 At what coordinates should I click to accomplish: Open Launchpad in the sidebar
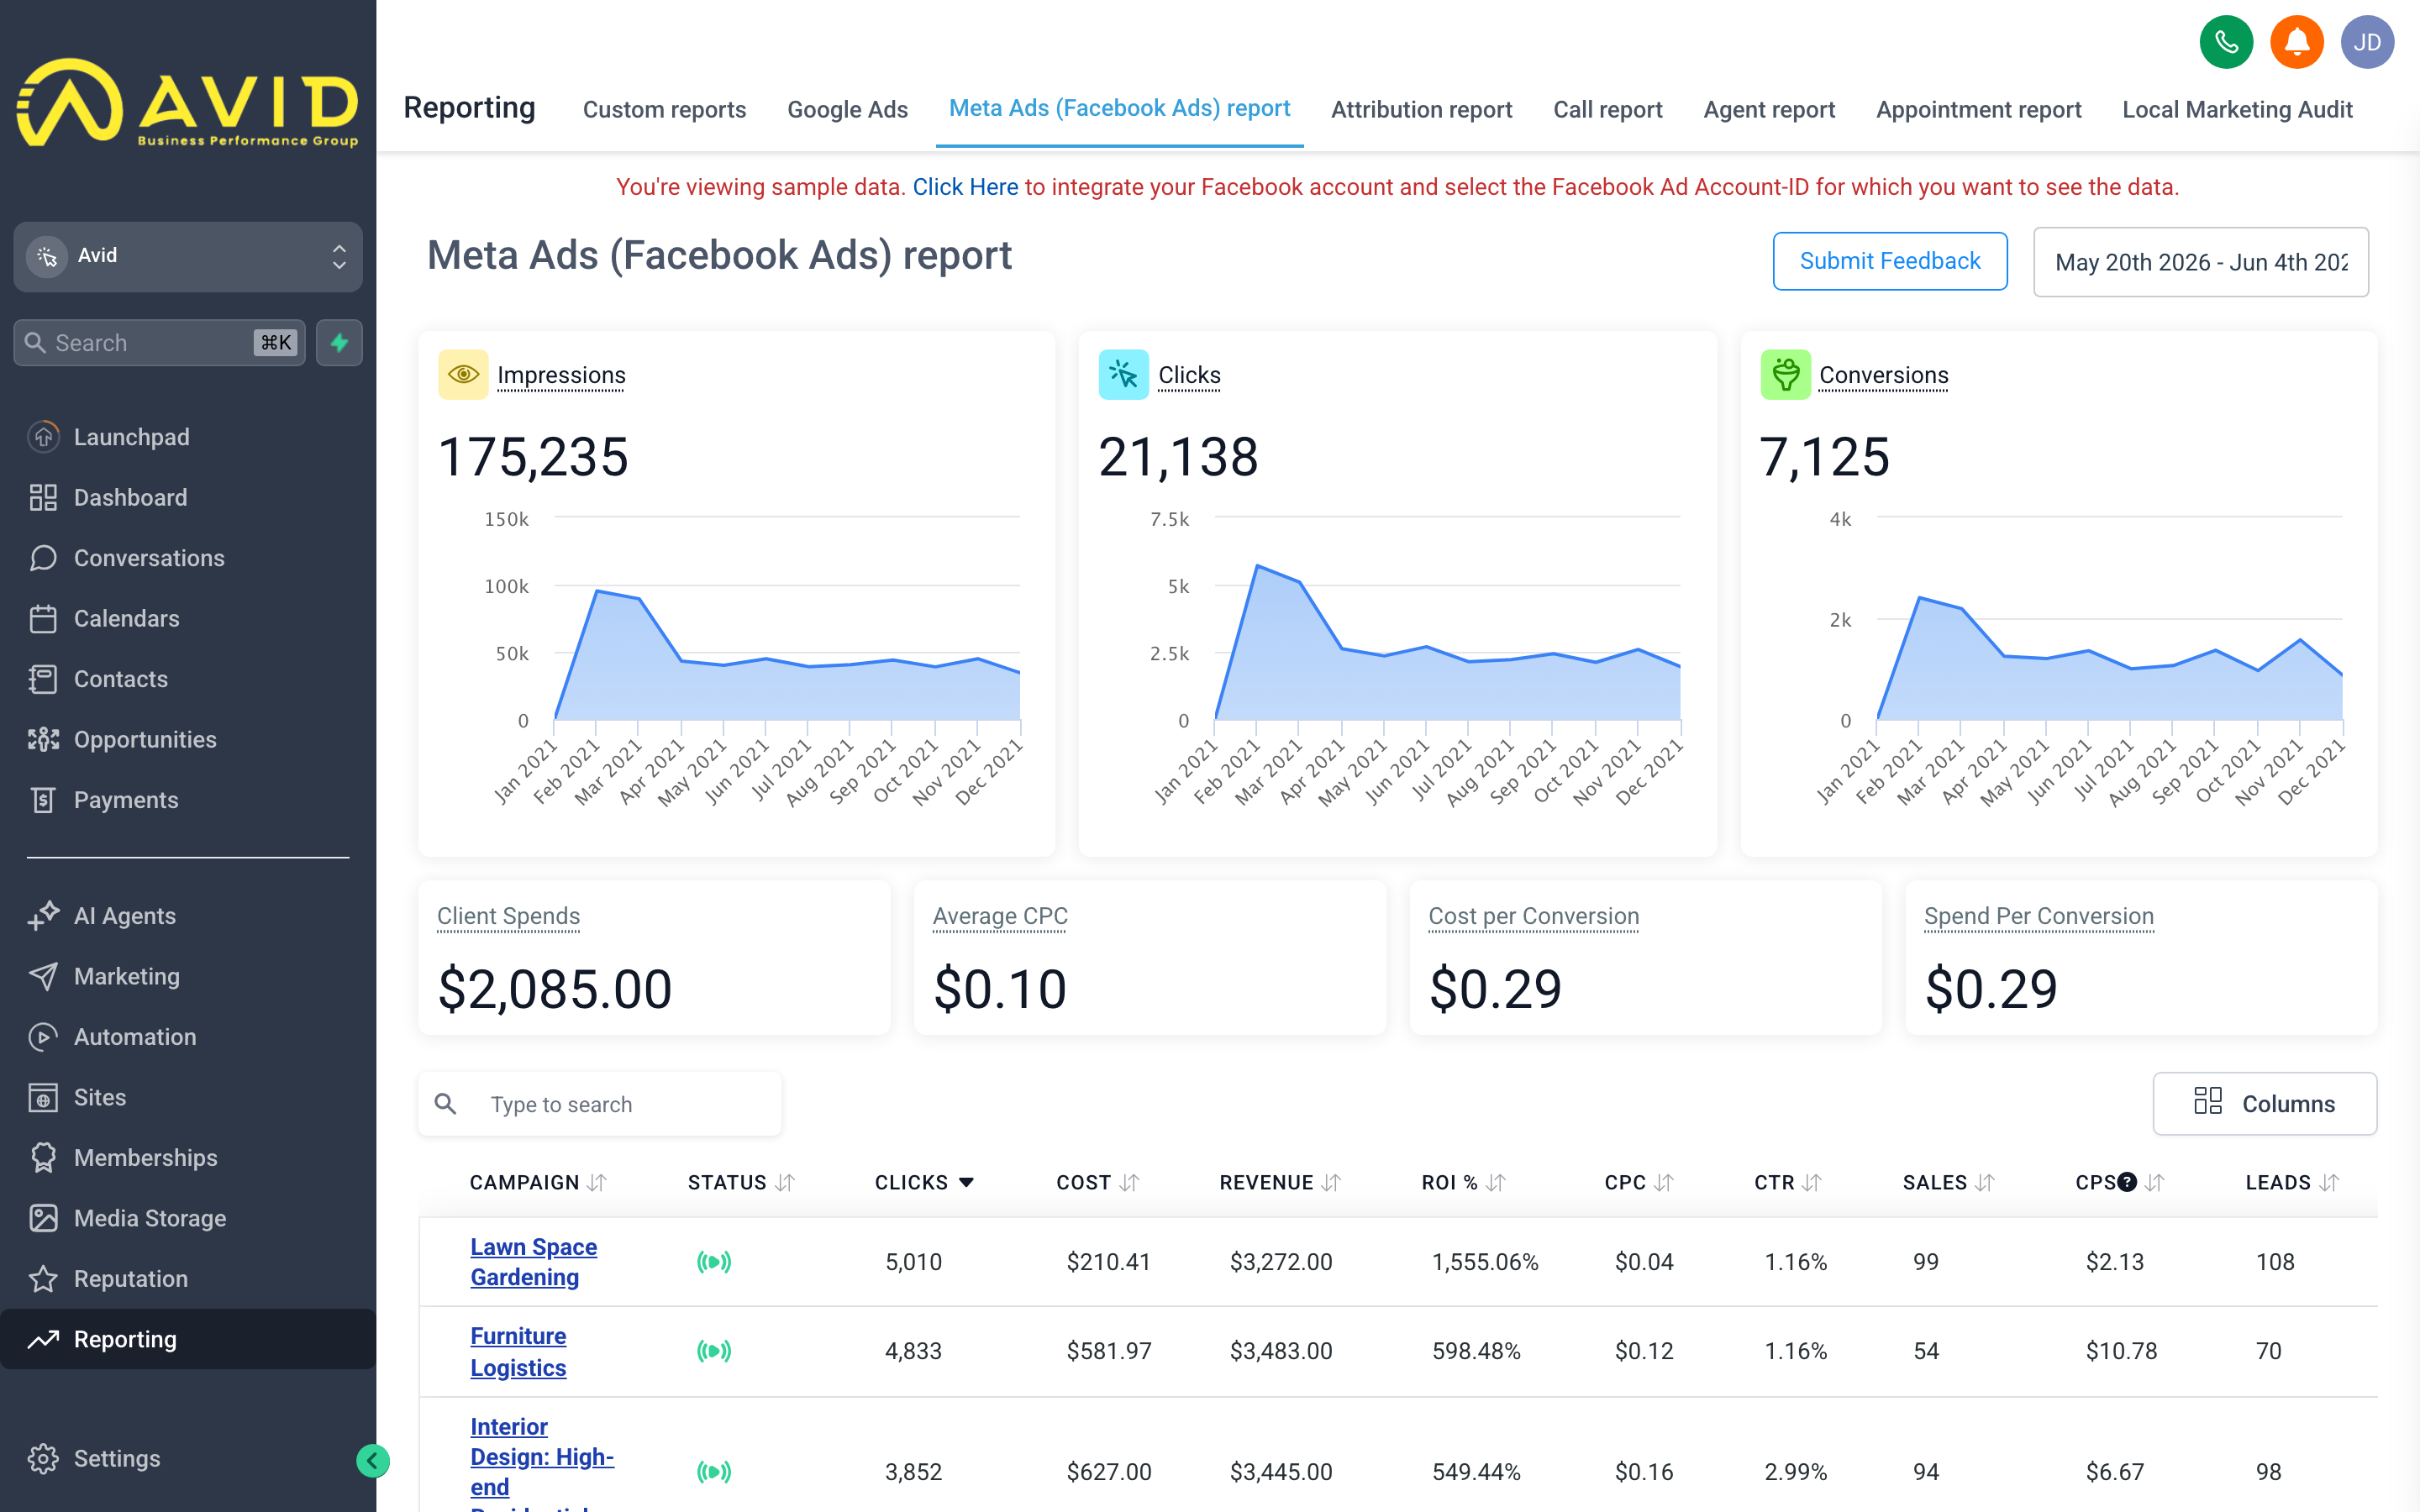(188, 437)
